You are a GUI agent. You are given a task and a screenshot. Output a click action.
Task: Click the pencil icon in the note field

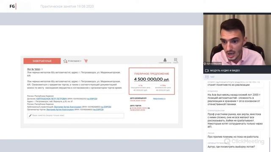[x=30, y=115]
